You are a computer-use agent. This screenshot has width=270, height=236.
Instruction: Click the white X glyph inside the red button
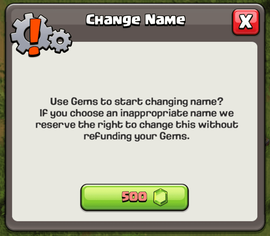click(x=246, y=22)
